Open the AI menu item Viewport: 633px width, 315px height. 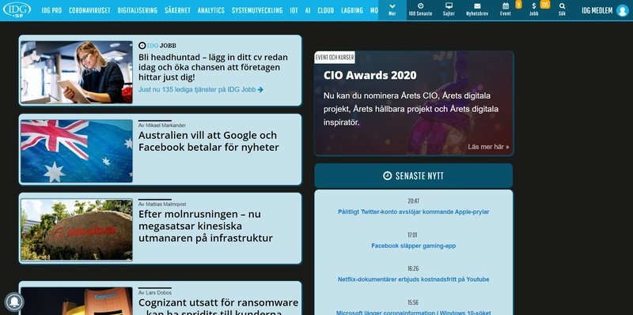point(308,10)
